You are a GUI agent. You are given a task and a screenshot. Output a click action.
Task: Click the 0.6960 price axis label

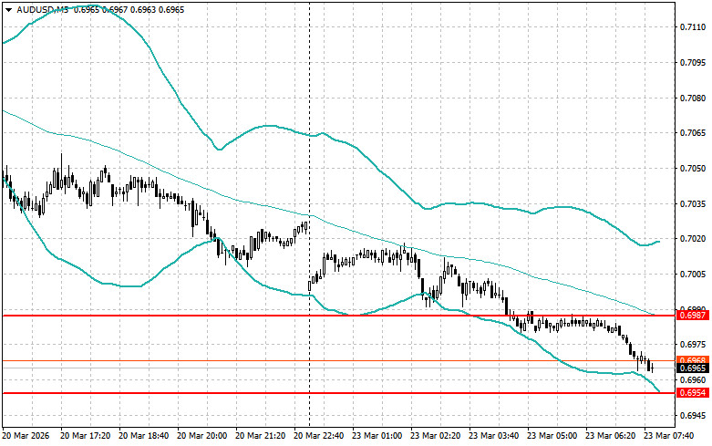click(693, 379)
